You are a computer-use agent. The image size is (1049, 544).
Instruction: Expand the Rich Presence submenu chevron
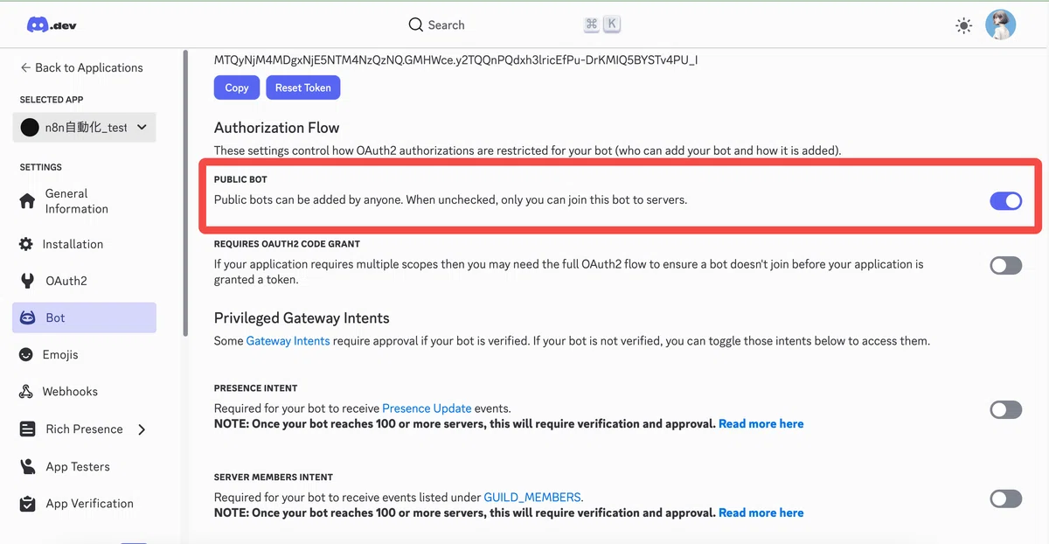142,429
